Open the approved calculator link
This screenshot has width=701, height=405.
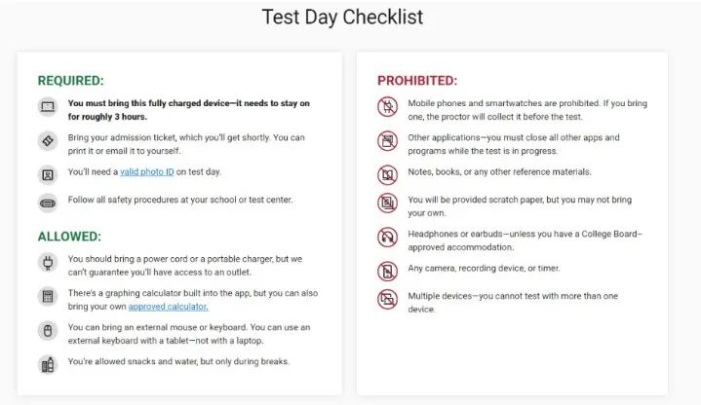click(x=168, y=307)
